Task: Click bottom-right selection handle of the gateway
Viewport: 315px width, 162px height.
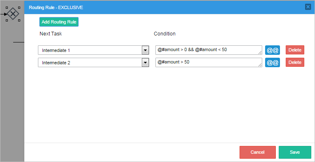Action: (x=19, y=20)
